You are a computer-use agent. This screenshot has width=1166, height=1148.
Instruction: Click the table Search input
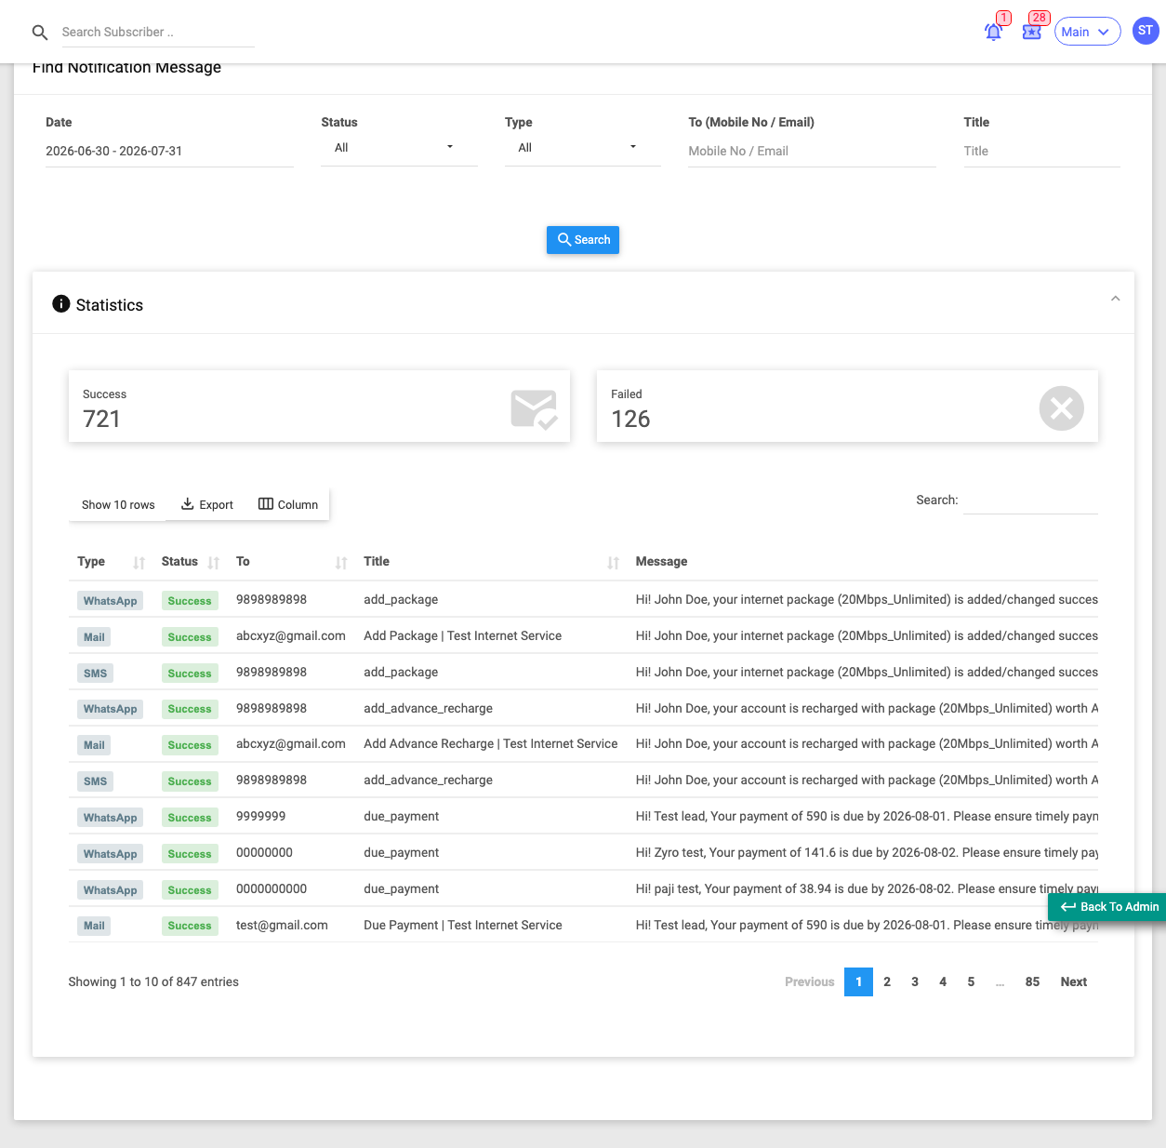pos(1030,501)
